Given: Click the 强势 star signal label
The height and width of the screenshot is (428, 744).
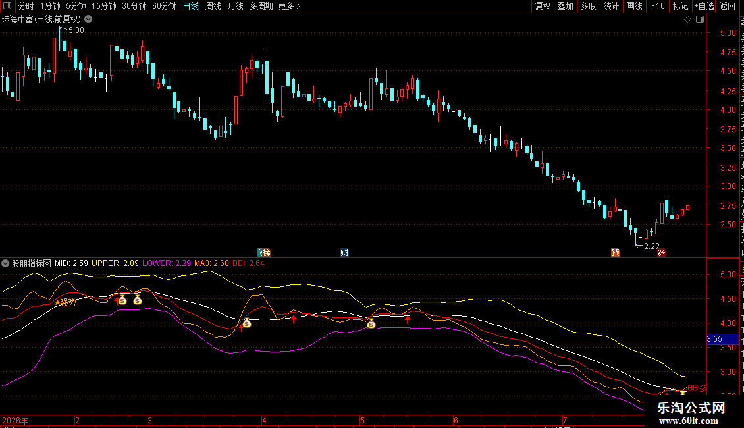Looking at the screenshot, I should [65, 302].
